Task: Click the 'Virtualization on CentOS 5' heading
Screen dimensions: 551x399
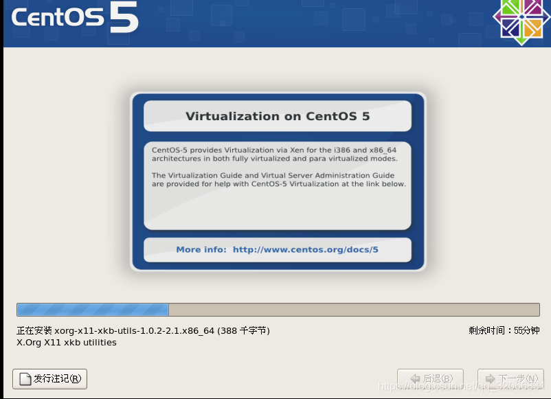Action: tap(278, 116)
